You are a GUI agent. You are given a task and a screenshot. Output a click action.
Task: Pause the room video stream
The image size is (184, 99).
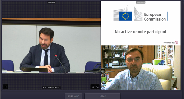point(5,87)
